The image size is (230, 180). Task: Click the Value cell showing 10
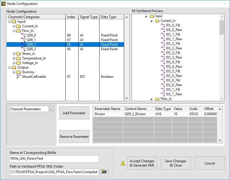pos(180,114)
